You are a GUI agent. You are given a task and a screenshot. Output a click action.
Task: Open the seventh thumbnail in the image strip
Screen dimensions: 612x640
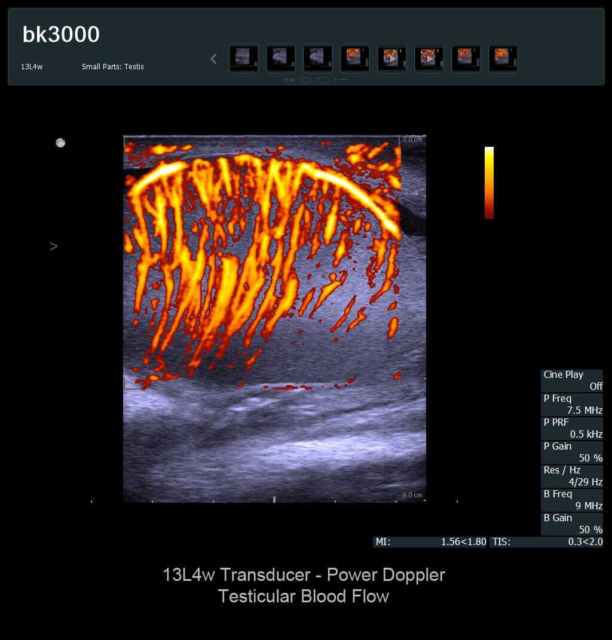(466, 59)
